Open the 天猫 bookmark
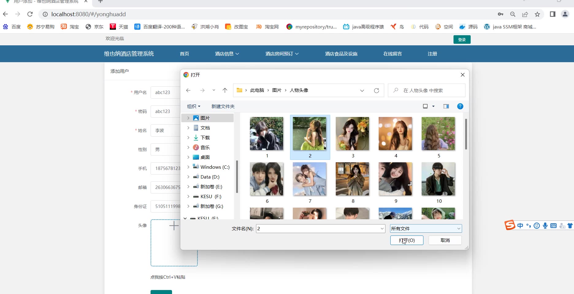This screenshot has width=574, height=294. coord(119,27)
